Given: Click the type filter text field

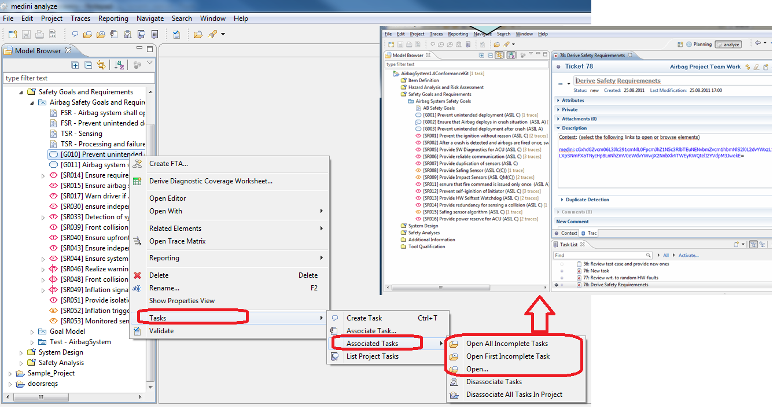Looking at the screenshot, I should 79,78.
